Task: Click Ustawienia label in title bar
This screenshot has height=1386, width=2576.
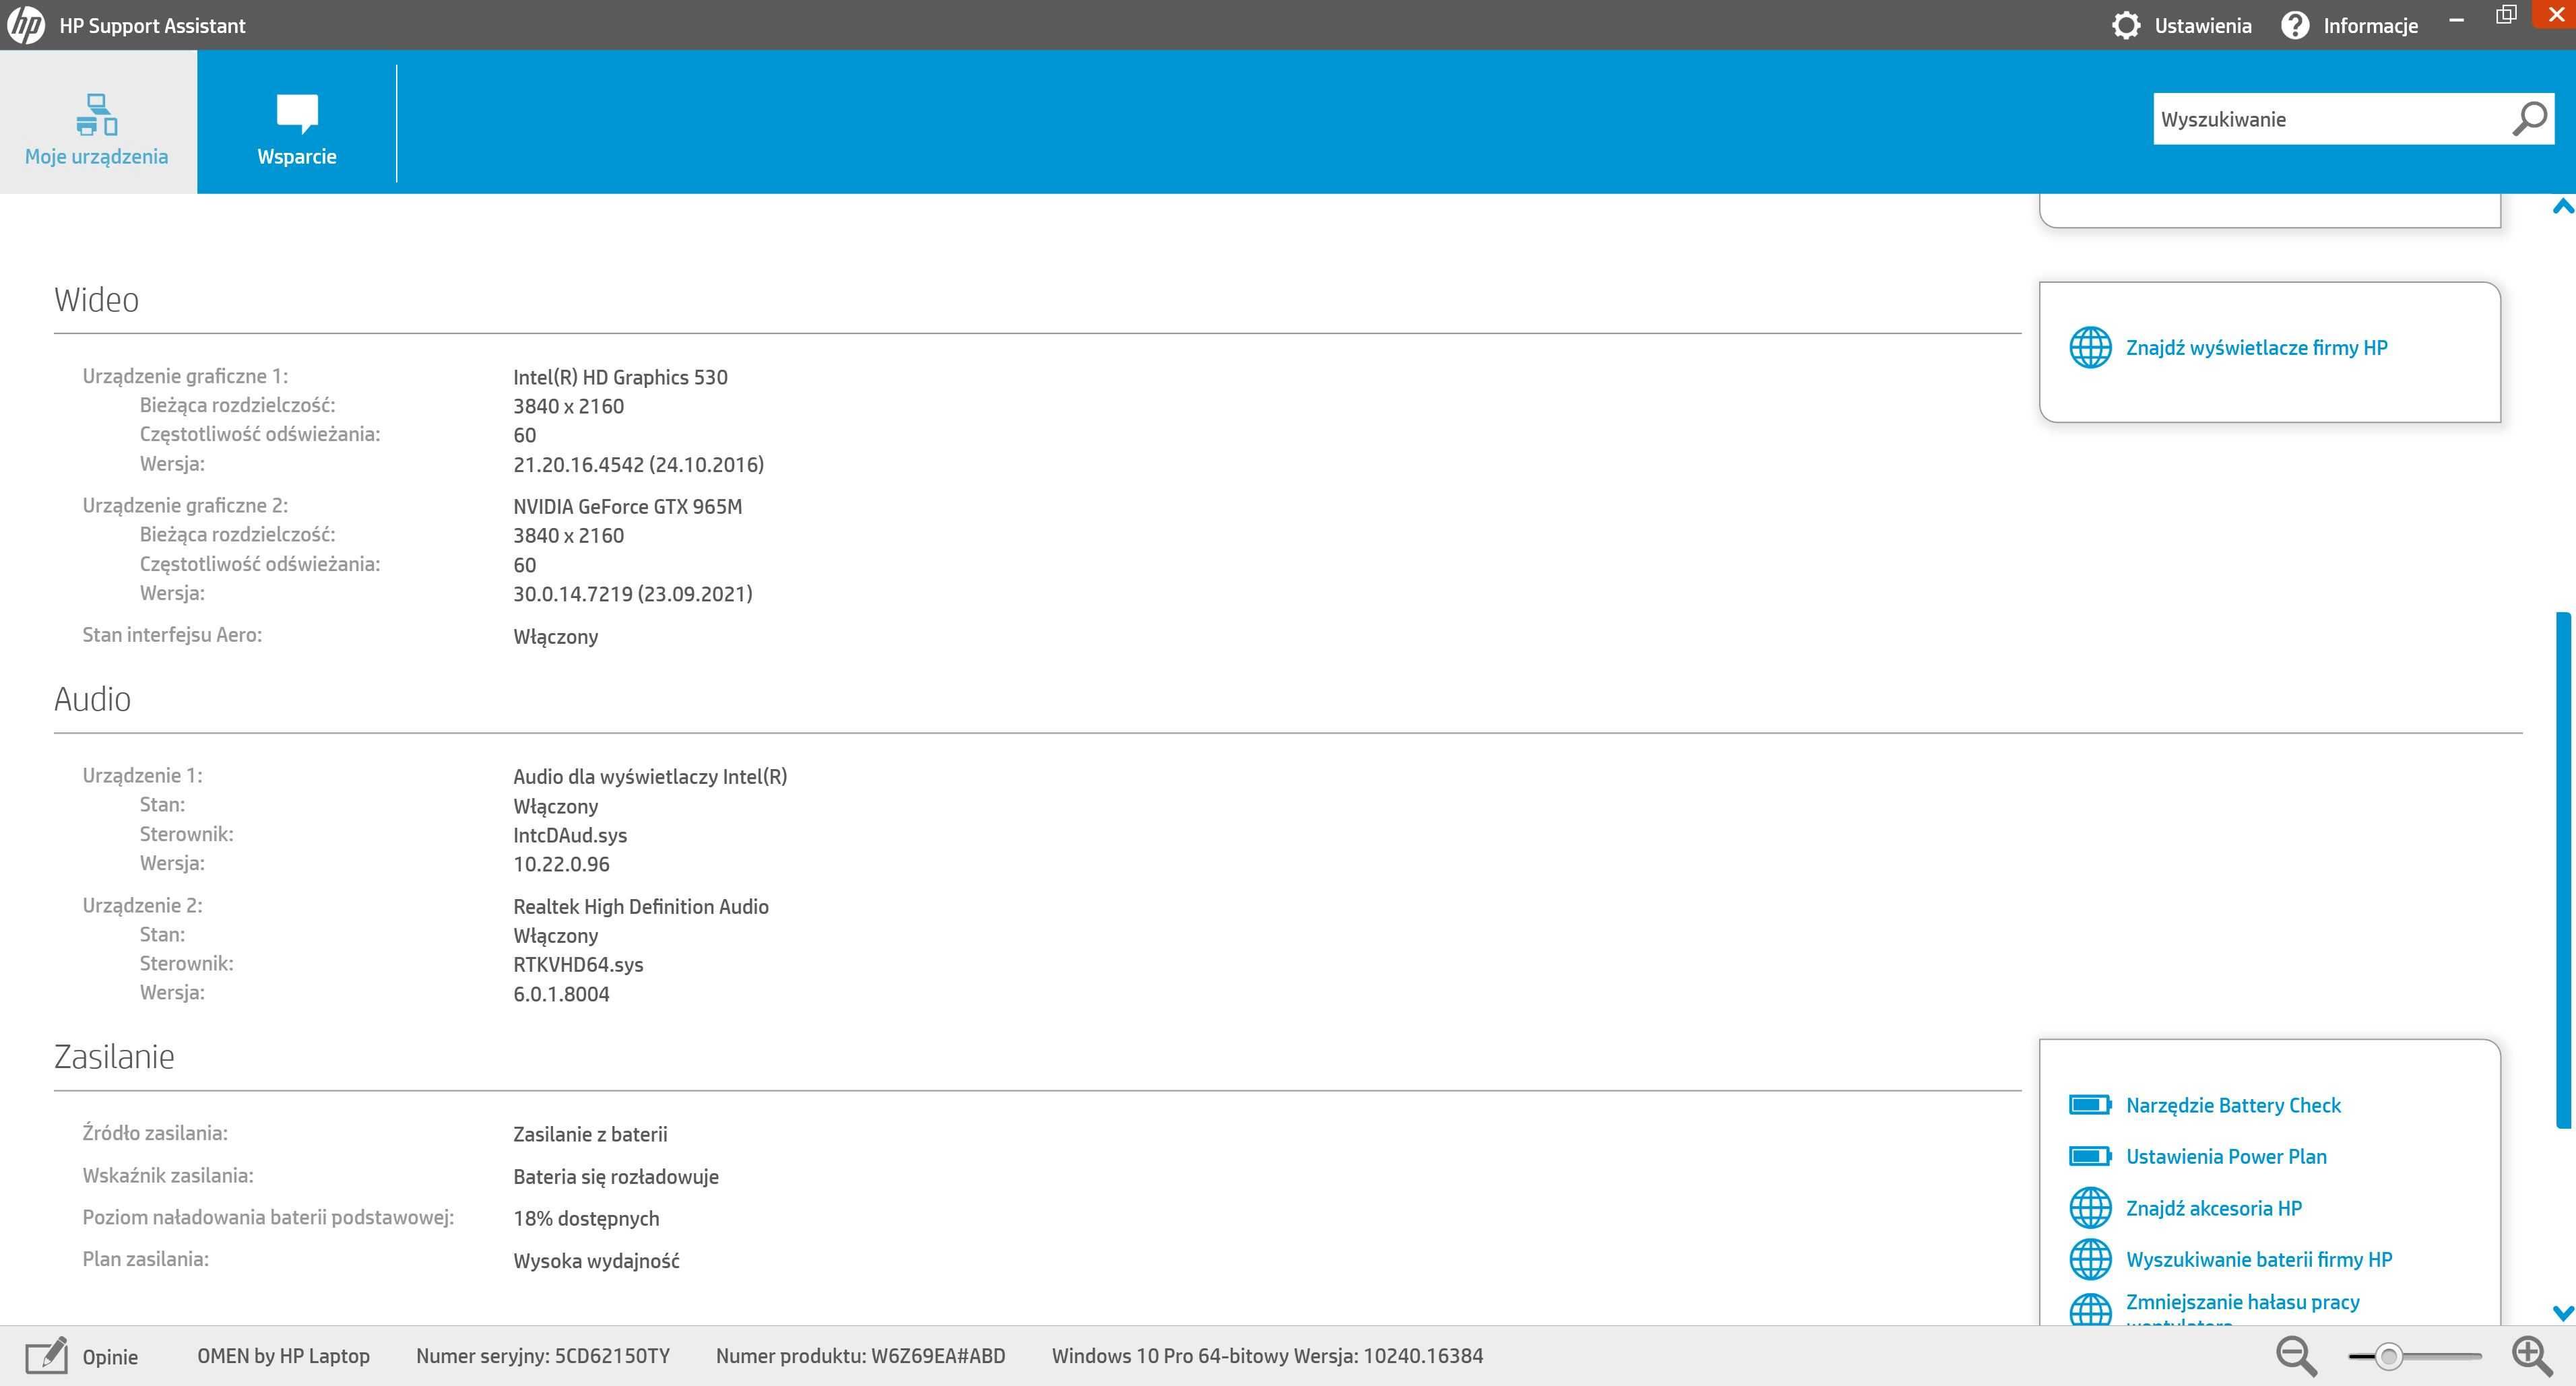Action: coord(2203,25)
